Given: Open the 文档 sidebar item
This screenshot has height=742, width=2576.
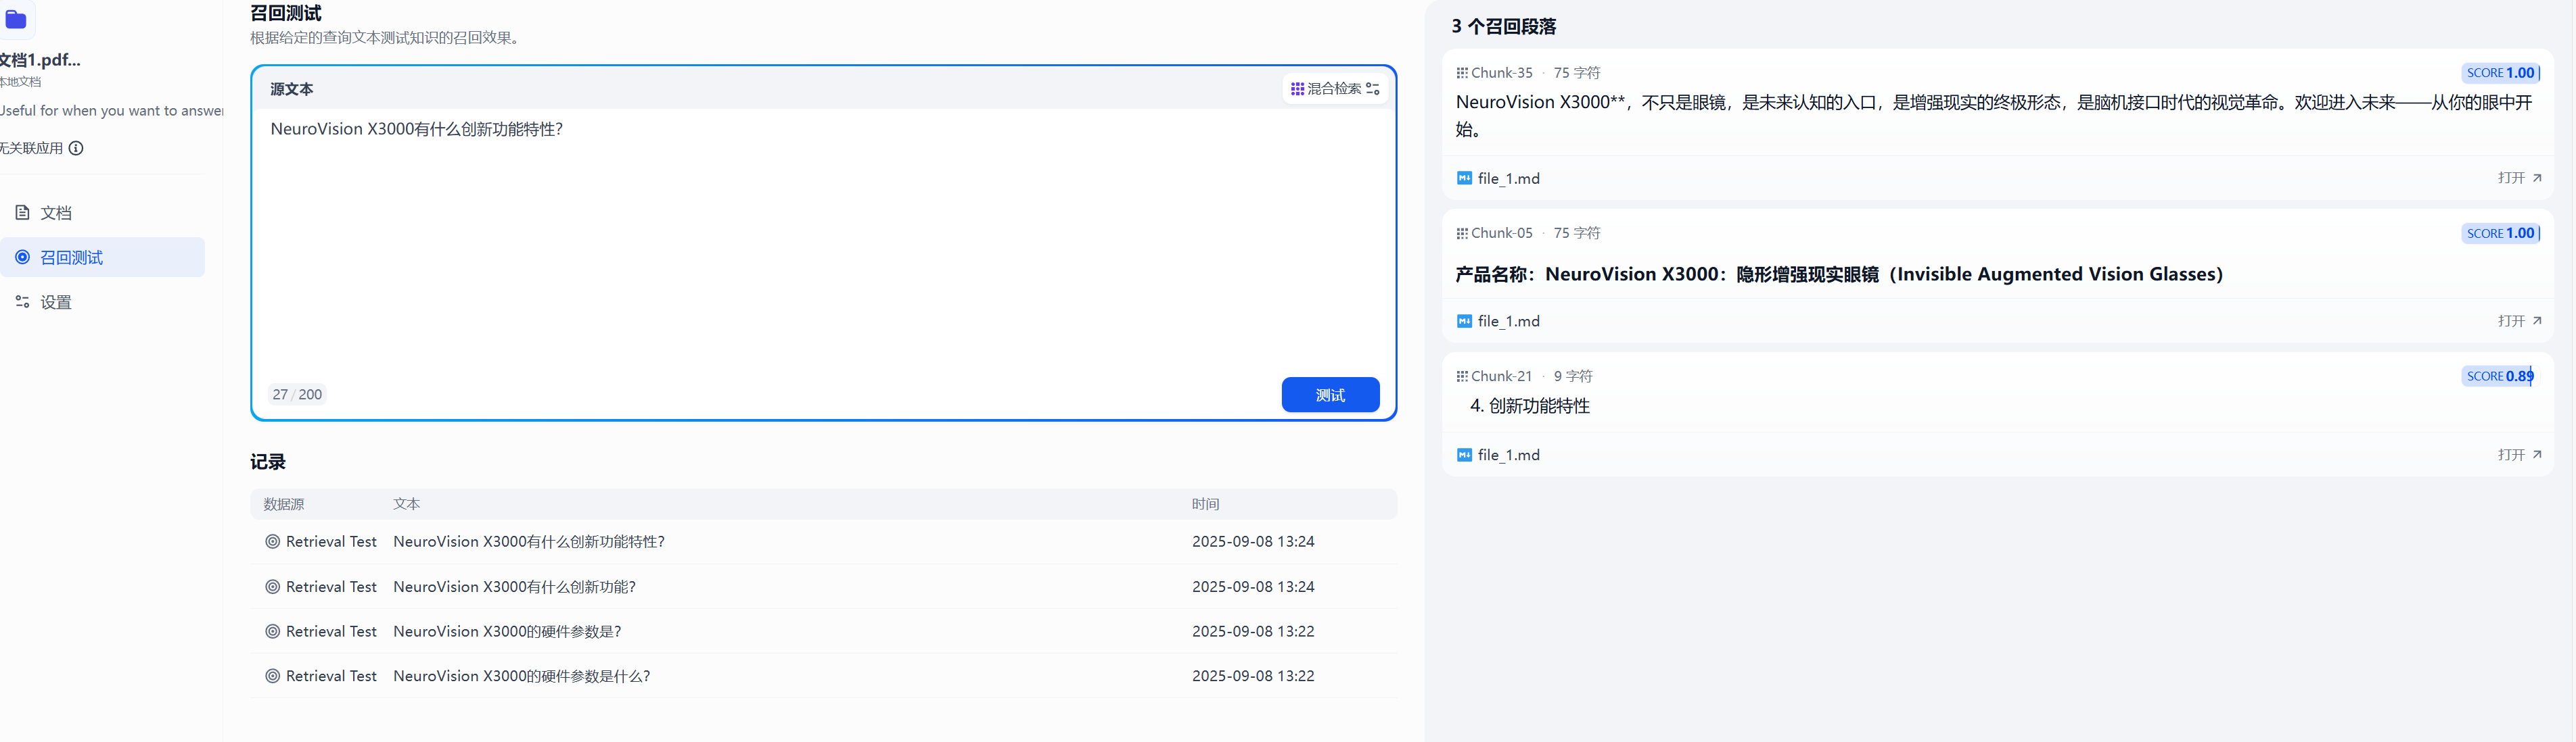Looking at the screenshot, I should 56,213.
